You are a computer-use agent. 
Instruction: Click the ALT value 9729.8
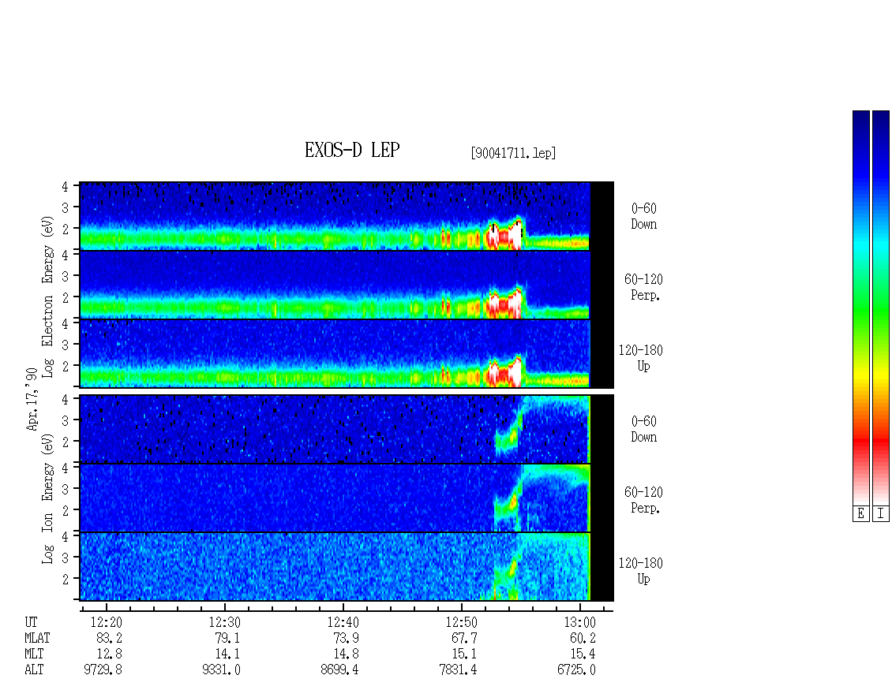click(x=103, y=670)
